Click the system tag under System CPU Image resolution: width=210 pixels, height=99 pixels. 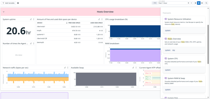pos(168,70)
